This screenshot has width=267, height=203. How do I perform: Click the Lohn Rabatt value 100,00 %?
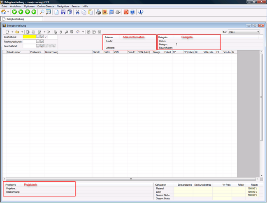click(x=253, y=192)
